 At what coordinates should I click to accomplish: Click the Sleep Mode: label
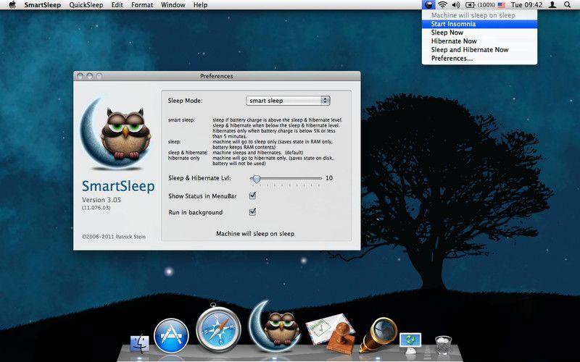pyautogui.click(x=185, y=101)
